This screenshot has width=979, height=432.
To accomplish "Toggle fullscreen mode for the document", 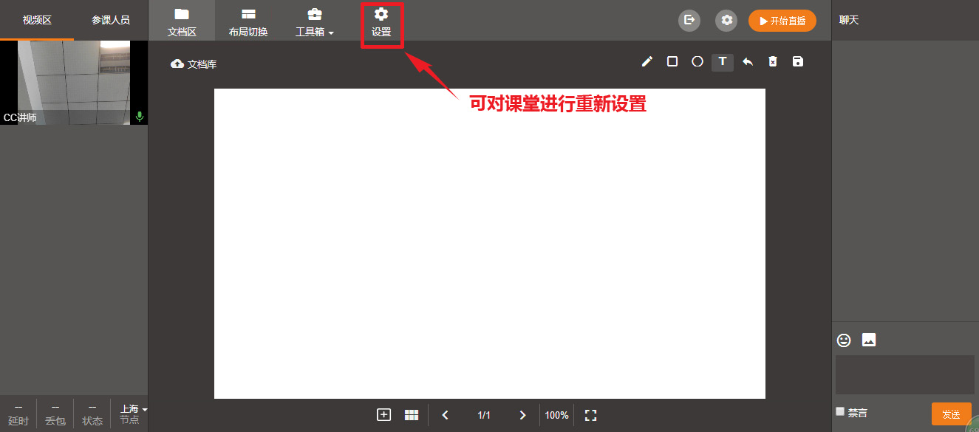I will point(590,415).
